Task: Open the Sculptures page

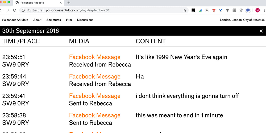Action: (x=54, y=20)
